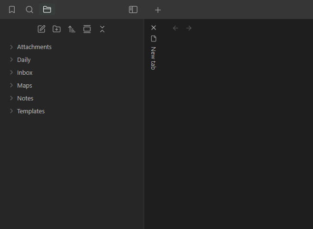Select the Notes folder name

25,99
